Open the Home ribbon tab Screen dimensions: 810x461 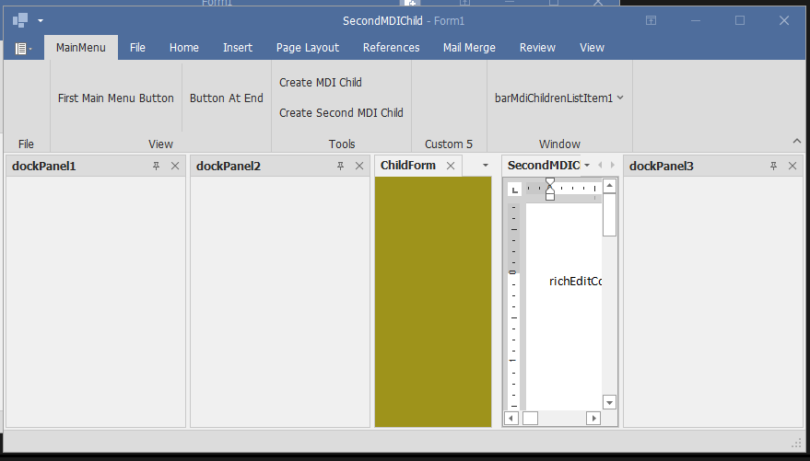(x=184, y=48)
